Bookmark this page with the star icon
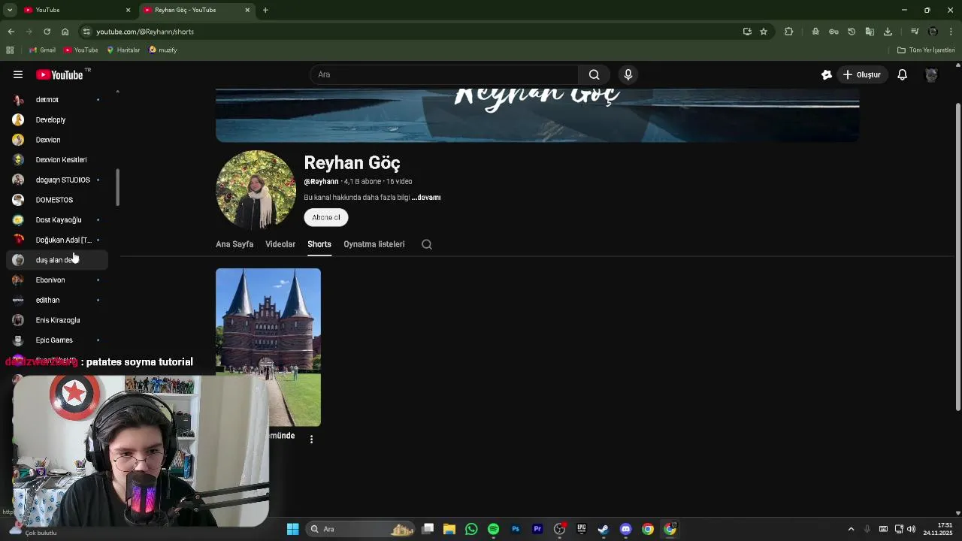The width and height of the screenshot is (962, 541). 764,32
